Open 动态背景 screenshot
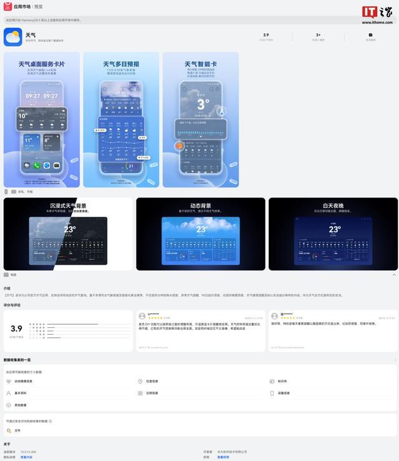 (x=201, y=234)
